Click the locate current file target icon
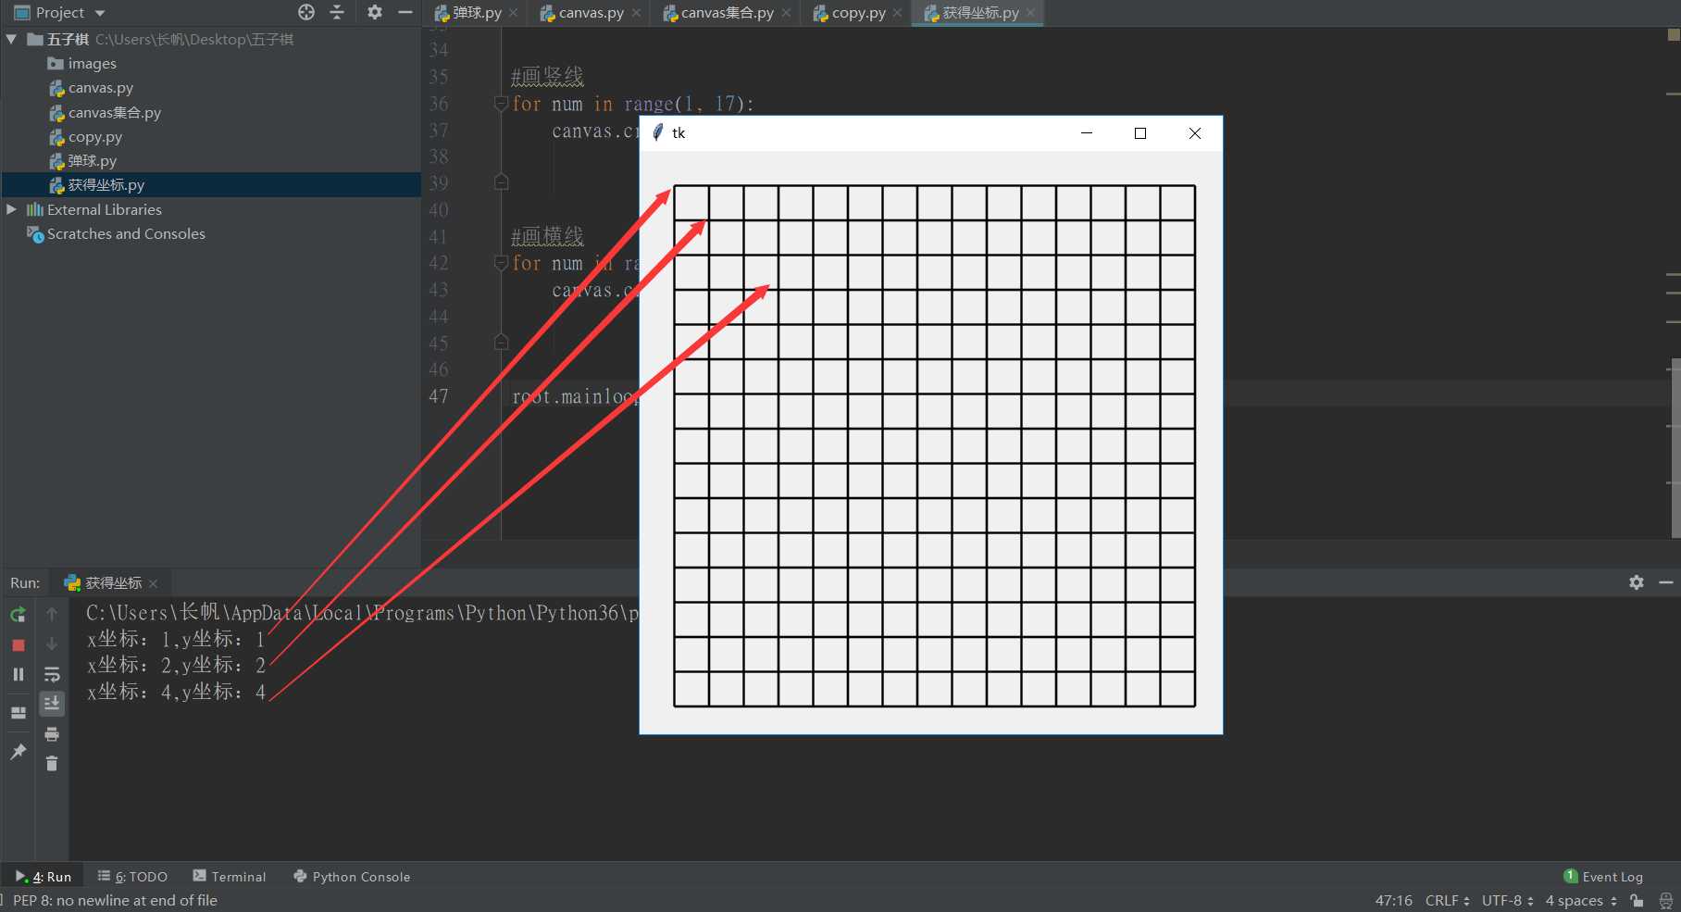This screenshot has height=912, width=1681. pyautogui.click(x=306, y=12)
